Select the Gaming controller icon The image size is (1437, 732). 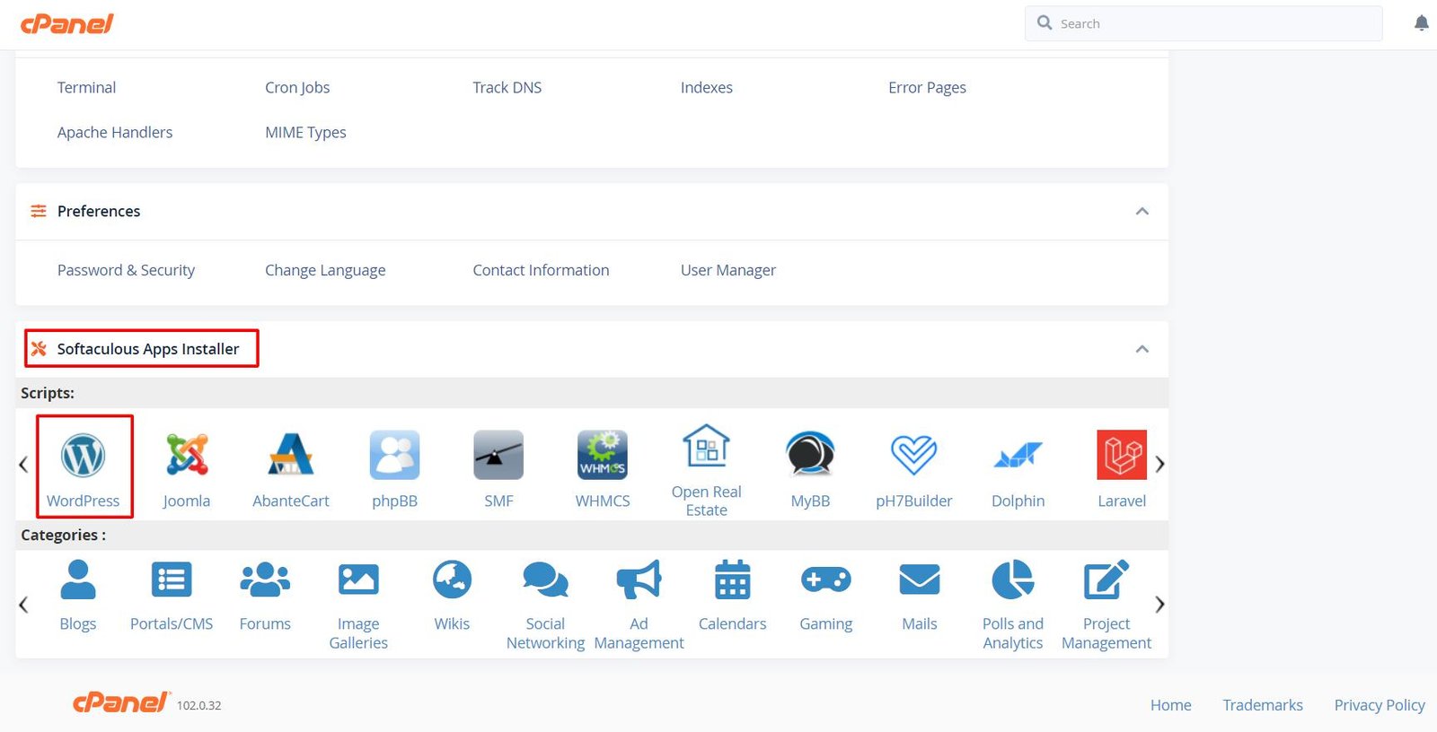[x=826, y=579]
